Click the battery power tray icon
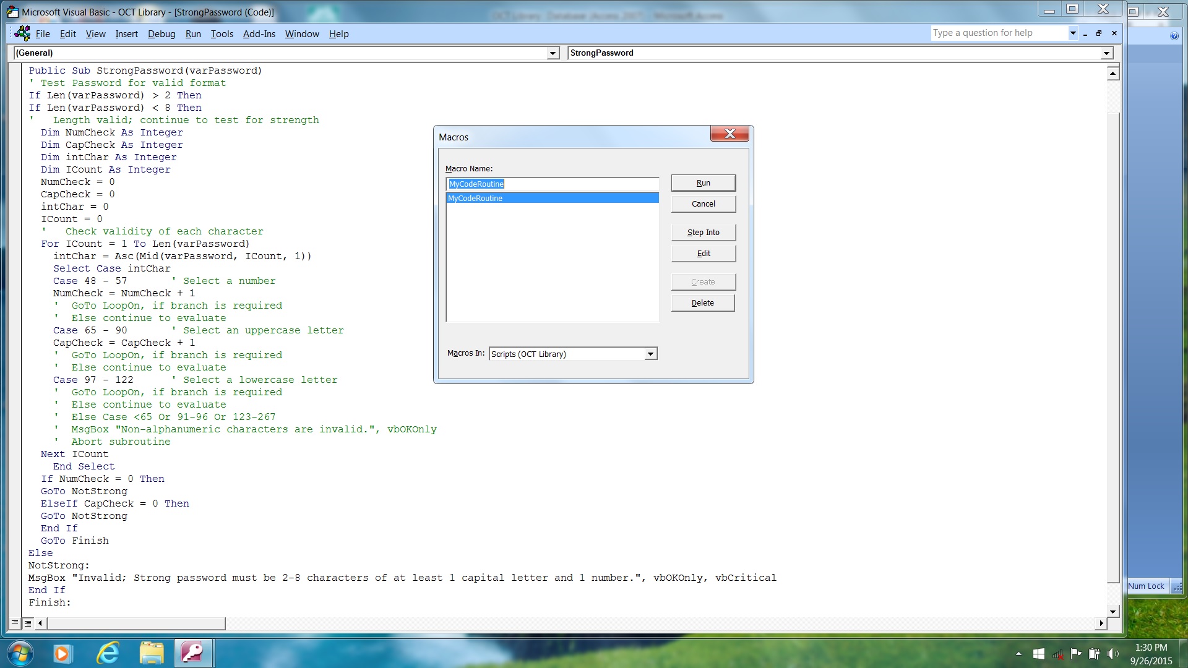The height and width of the screenshot is (668, 1188). pyautogui.click(x=1094, y=654)
